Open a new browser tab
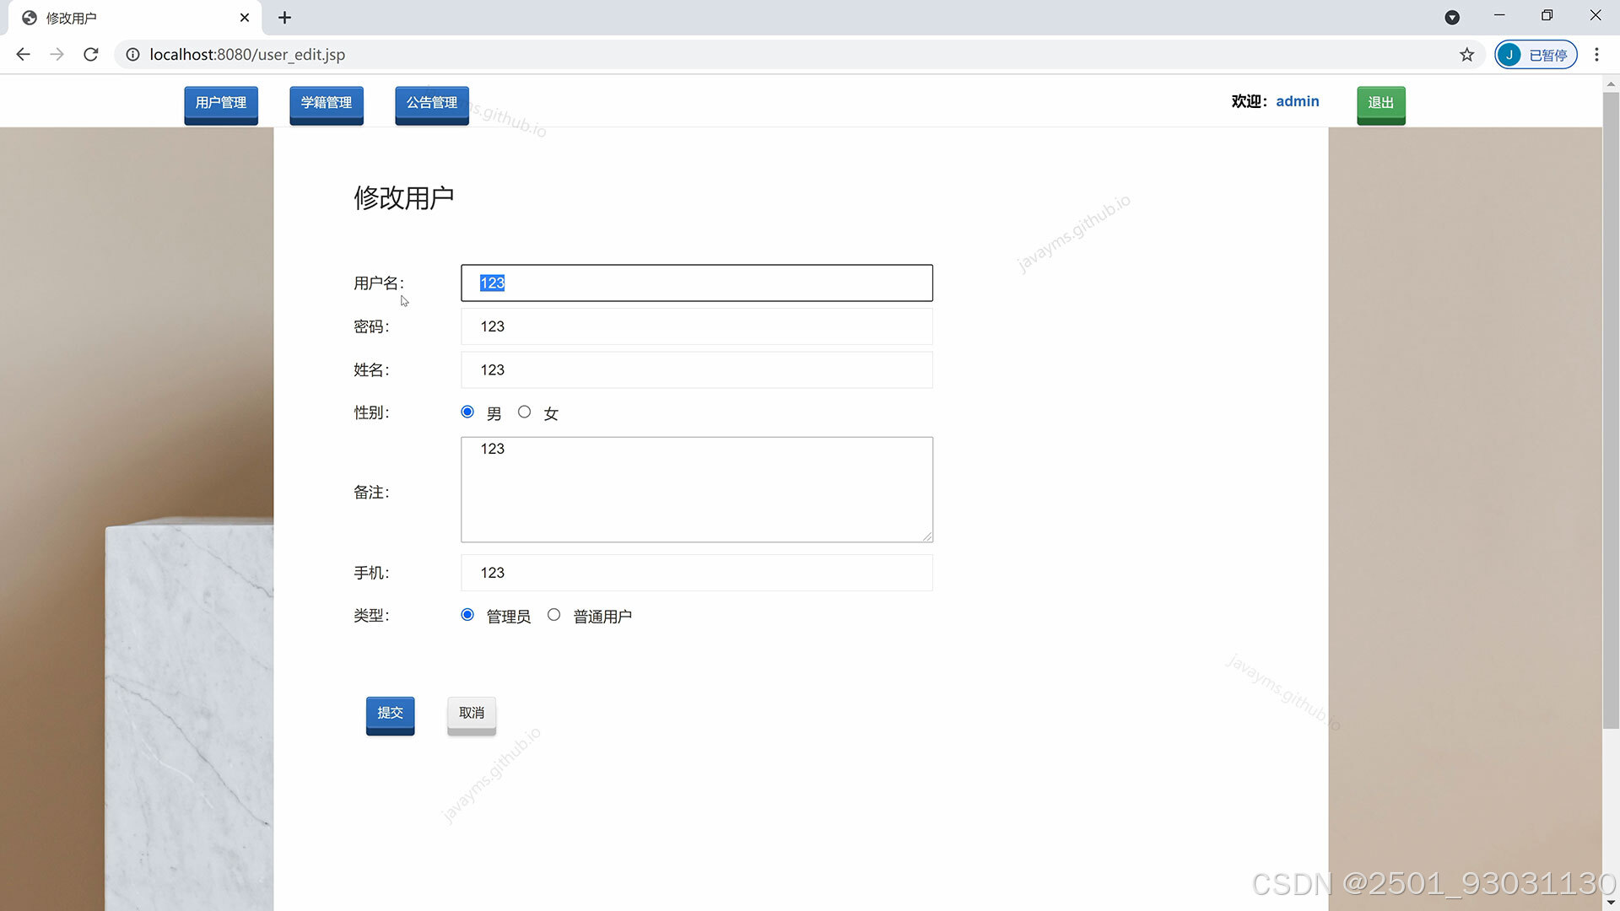Screen dimensions: 1620x911 (x=284, y=18)
